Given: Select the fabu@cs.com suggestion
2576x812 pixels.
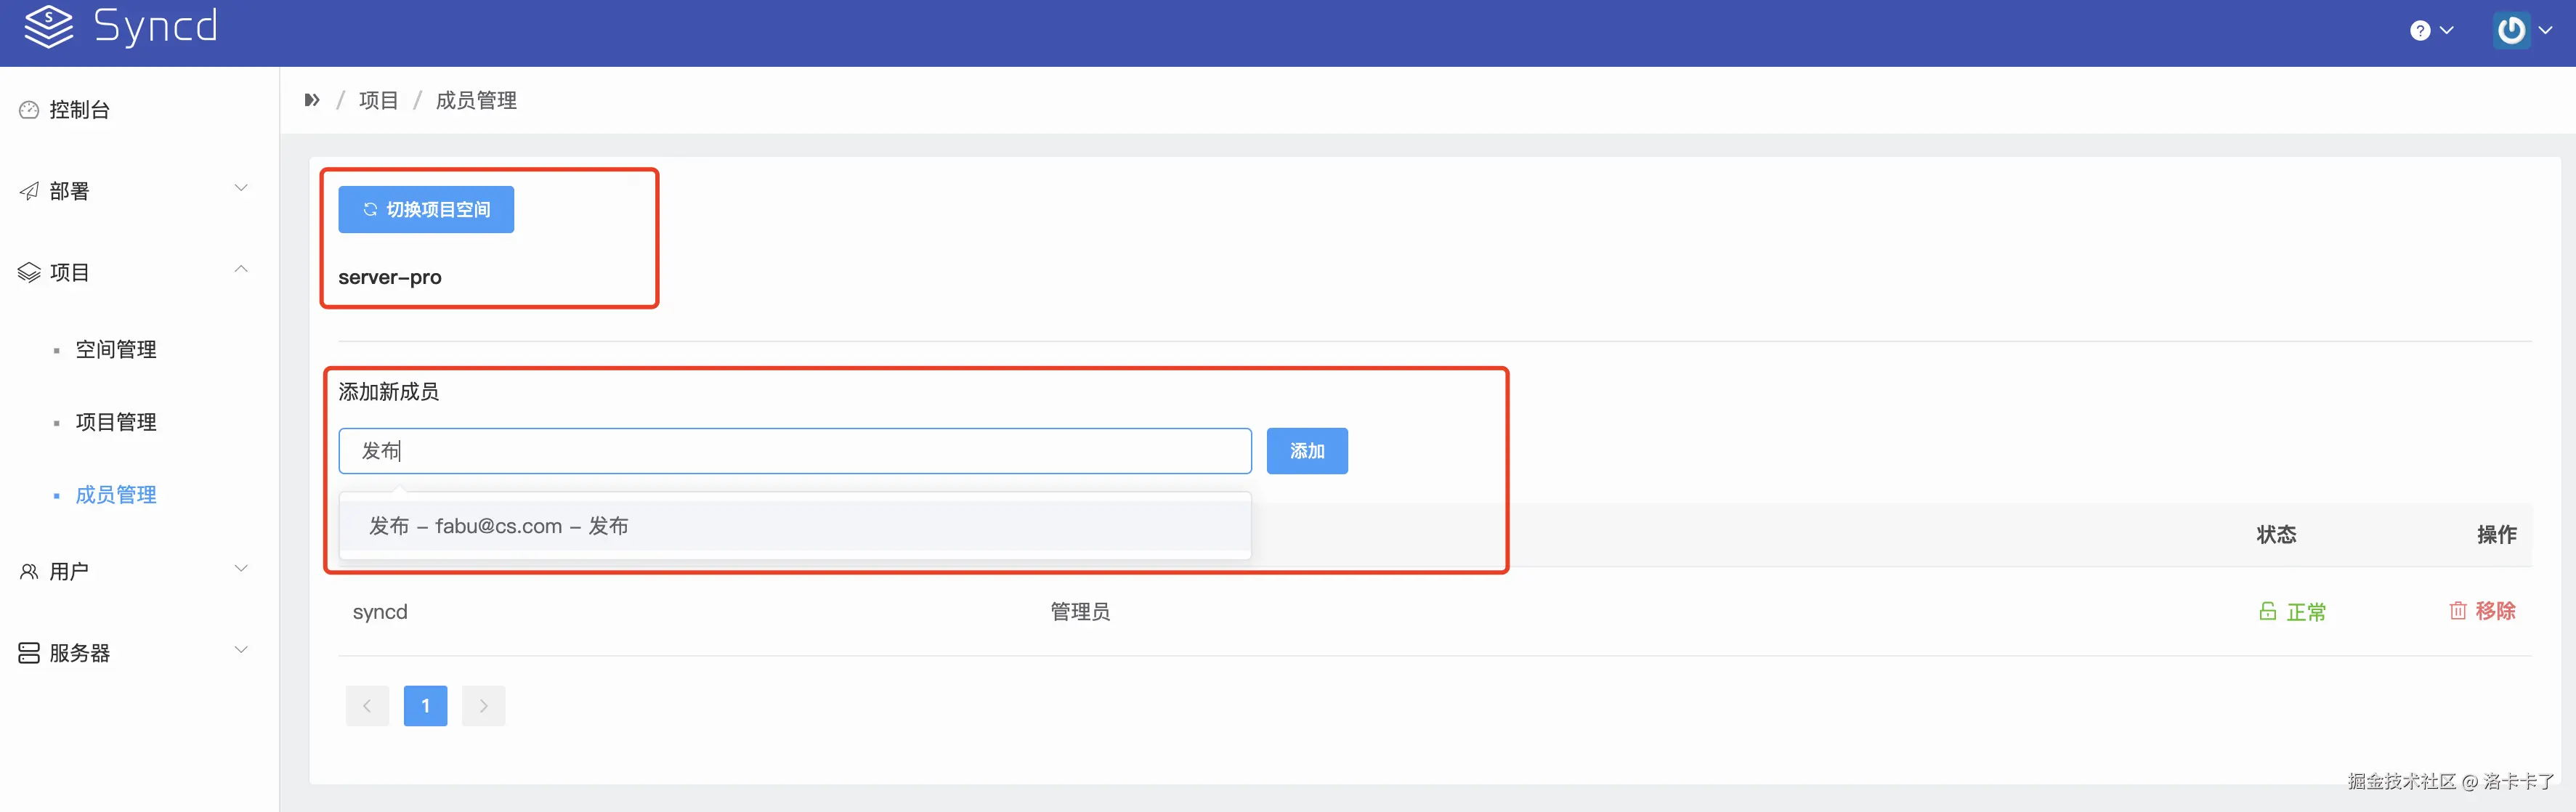Looking at the screenshot, I should click(x=498, y=526).
